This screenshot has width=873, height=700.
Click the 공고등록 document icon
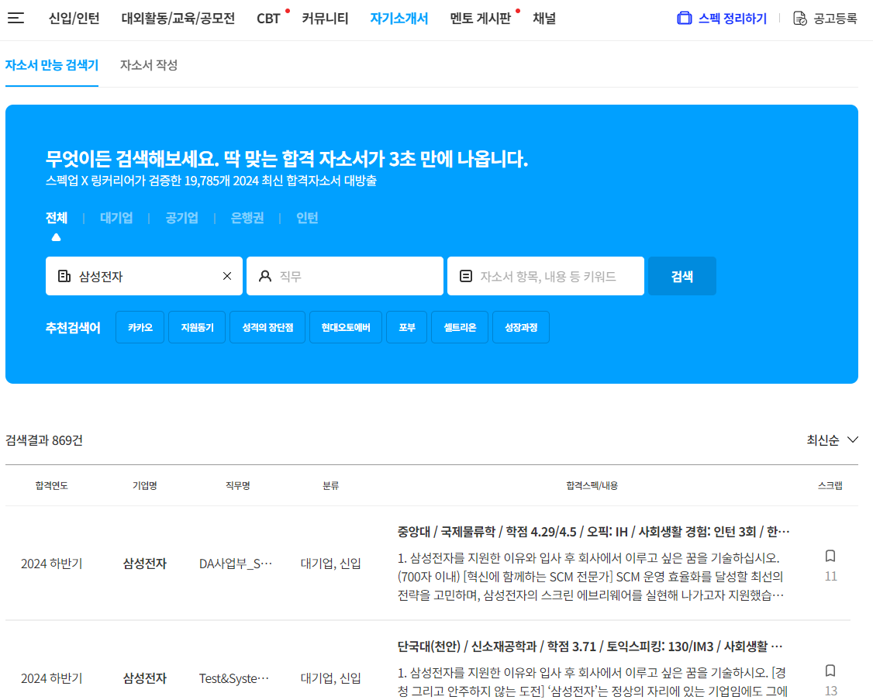799,19
